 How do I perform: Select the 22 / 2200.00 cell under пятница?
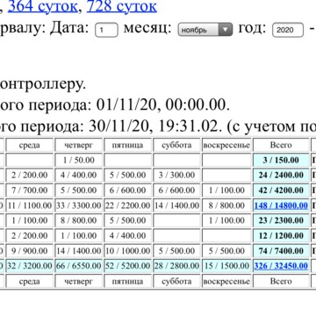[x=127, y=205]
